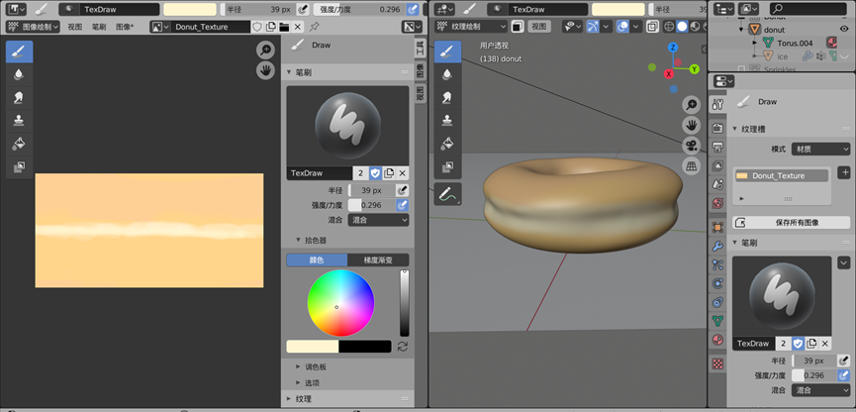Toggle the radius pressure-sensitivity button in the image editor header
The width and height of the screenshot is (856, 412).
point(303,9)
